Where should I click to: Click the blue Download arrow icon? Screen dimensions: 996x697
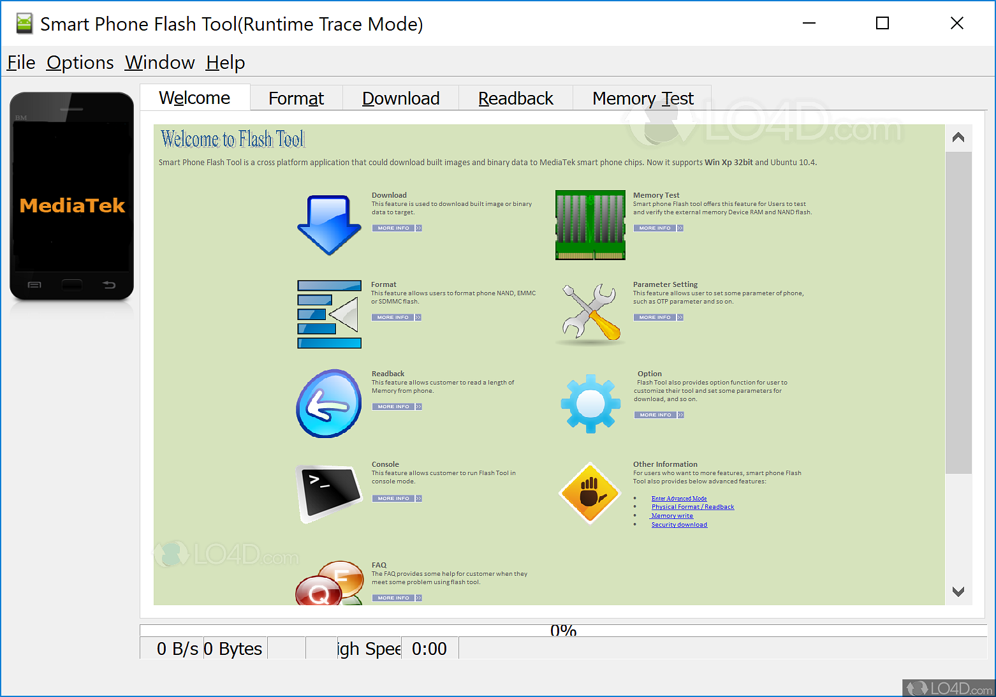tap(329, 225)
